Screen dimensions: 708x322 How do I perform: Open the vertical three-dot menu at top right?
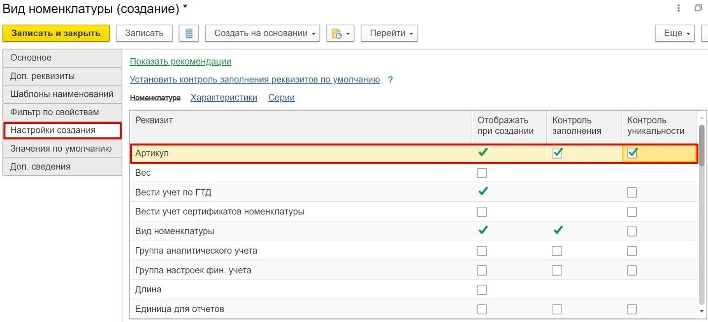679,8
